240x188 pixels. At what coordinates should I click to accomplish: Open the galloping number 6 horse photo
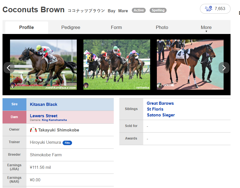coord(43,65)
